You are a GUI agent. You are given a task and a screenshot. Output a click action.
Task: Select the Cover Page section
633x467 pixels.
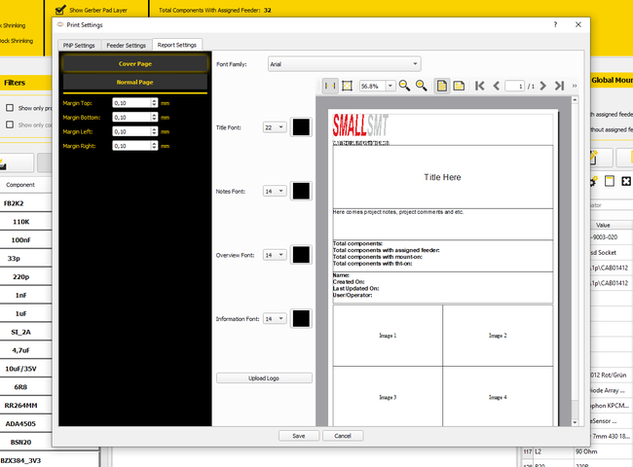coord(135,63)
